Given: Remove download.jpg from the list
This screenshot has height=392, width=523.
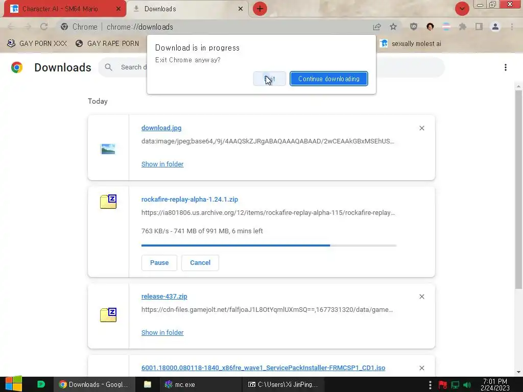Looking at the screenshot, I should coord(421,128).
